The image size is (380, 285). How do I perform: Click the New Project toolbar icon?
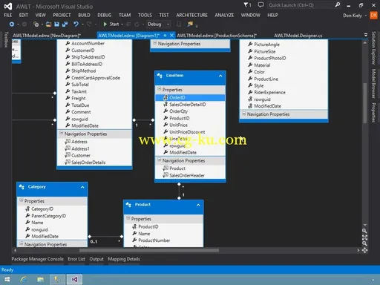[x=36, y=24]
